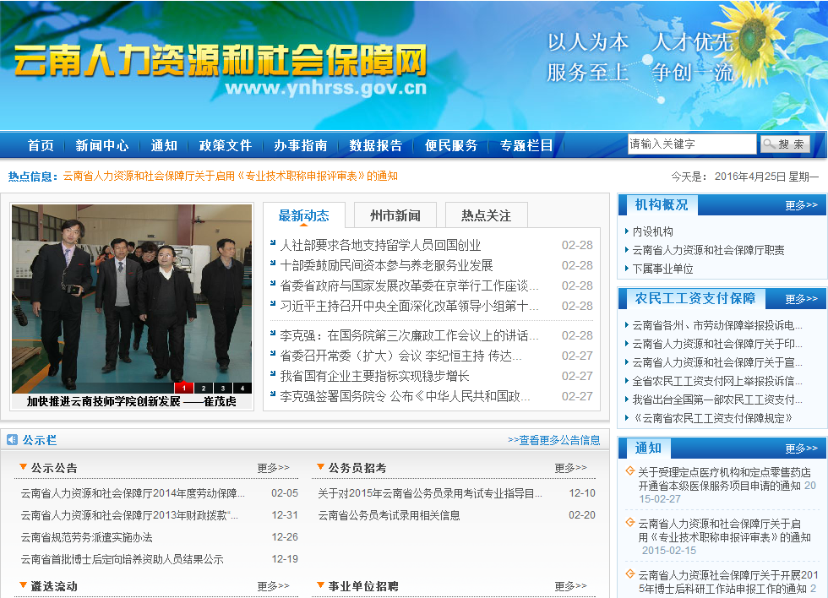
Task: Open 专题栏目 in the navigation bar
Action: pyautogui.click(x=526, y=145)
